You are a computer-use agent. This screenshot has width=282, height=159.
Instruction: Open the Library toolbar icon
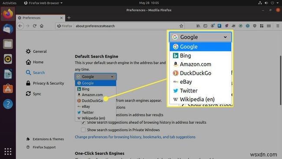198,26
